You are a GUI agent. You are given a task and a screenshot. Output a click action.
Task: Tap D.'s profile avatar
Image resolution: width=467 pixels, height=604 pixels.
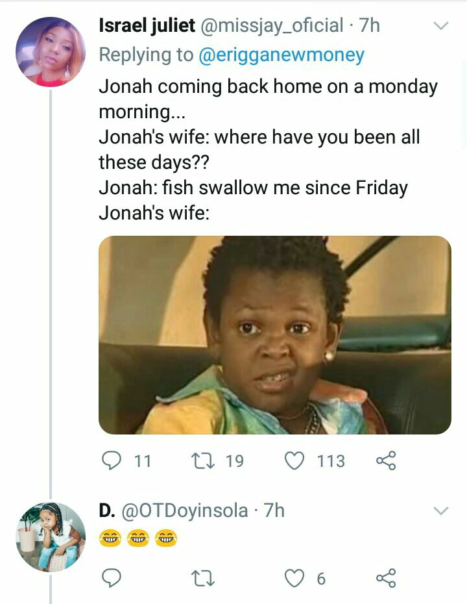(50, 536)
